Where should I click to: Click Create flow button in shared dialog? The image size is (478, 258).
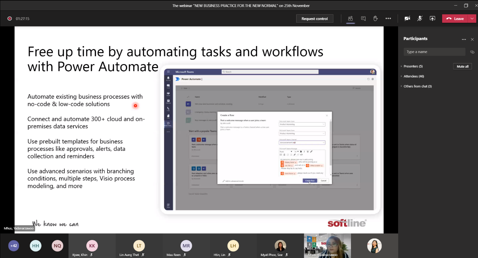click(x=310, y=181)
